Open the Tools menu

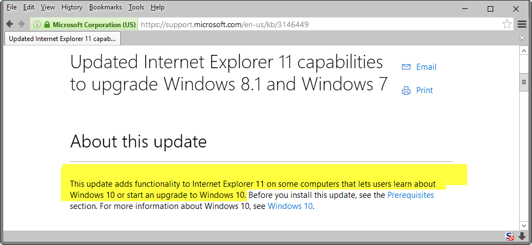point(136,7)
